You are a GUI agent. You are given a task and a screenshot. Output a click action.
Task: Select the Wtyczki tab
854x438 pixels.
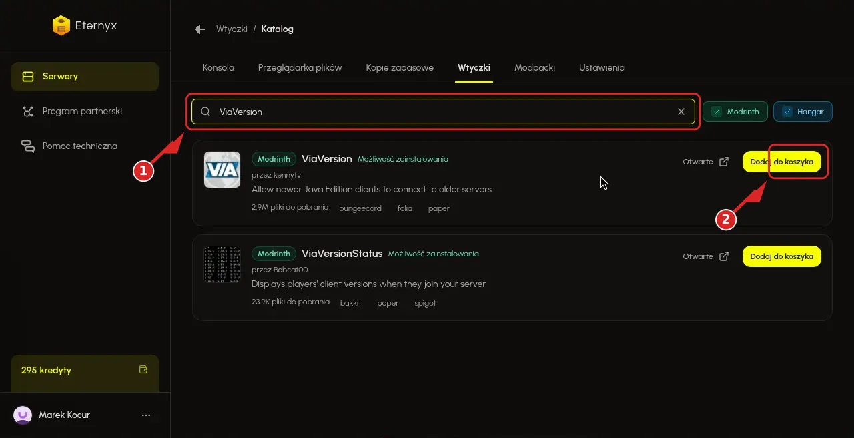[x=474, y=67]
